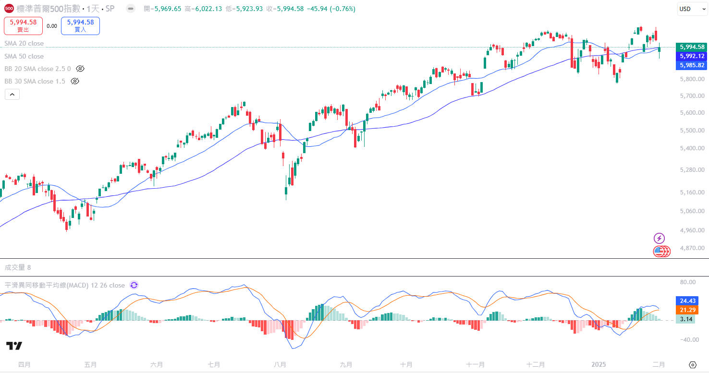Select the SMA 20 close legend

(x=24, y=43)
